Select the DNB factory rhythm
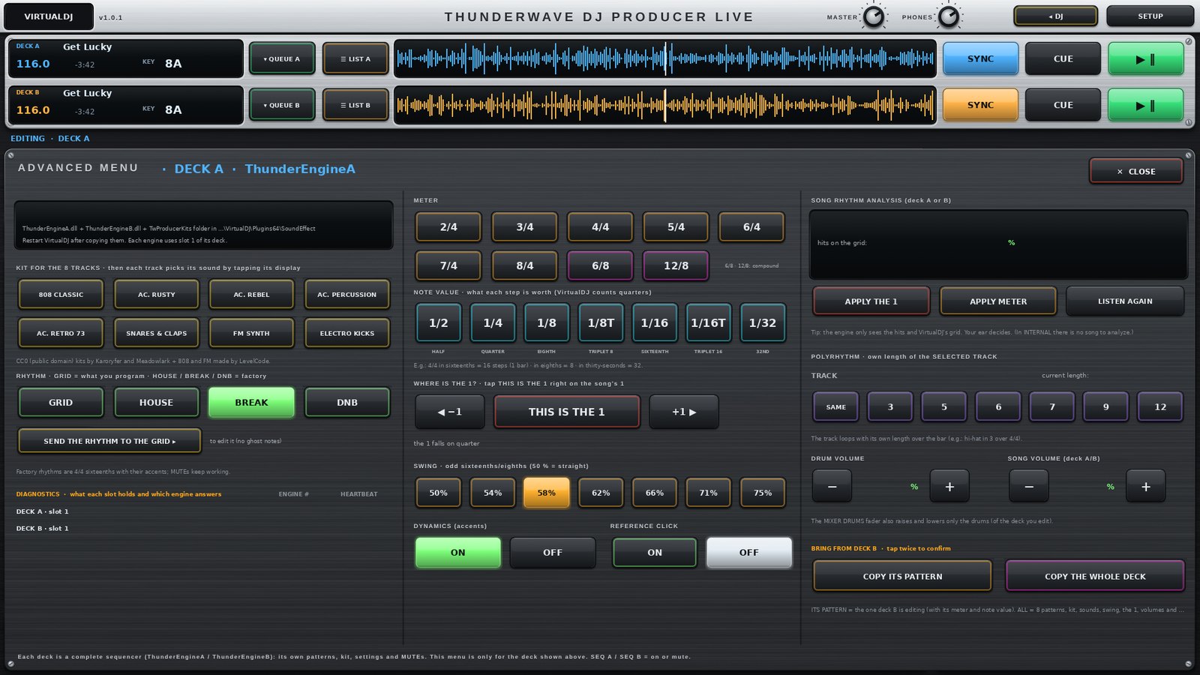 coord(347,402)
